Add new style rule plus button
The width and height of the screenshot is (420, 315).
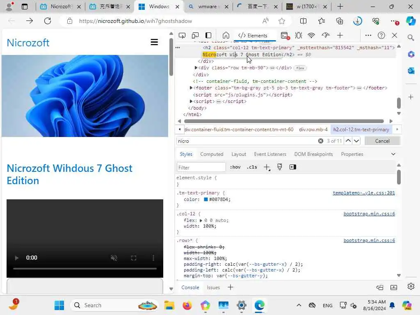tap(267, 167)
